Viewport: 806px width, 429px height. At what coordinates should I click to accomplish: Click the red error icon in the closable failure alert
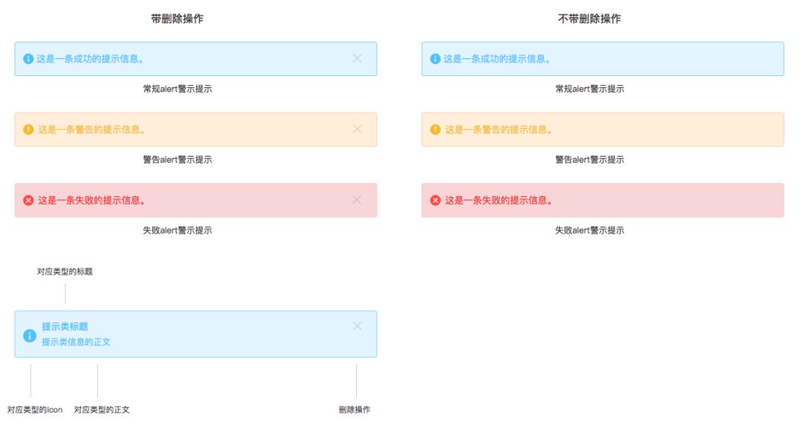[28, 201]
